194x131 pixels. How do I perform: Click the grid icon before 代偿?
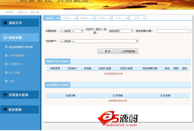click(x=6, y=81)
